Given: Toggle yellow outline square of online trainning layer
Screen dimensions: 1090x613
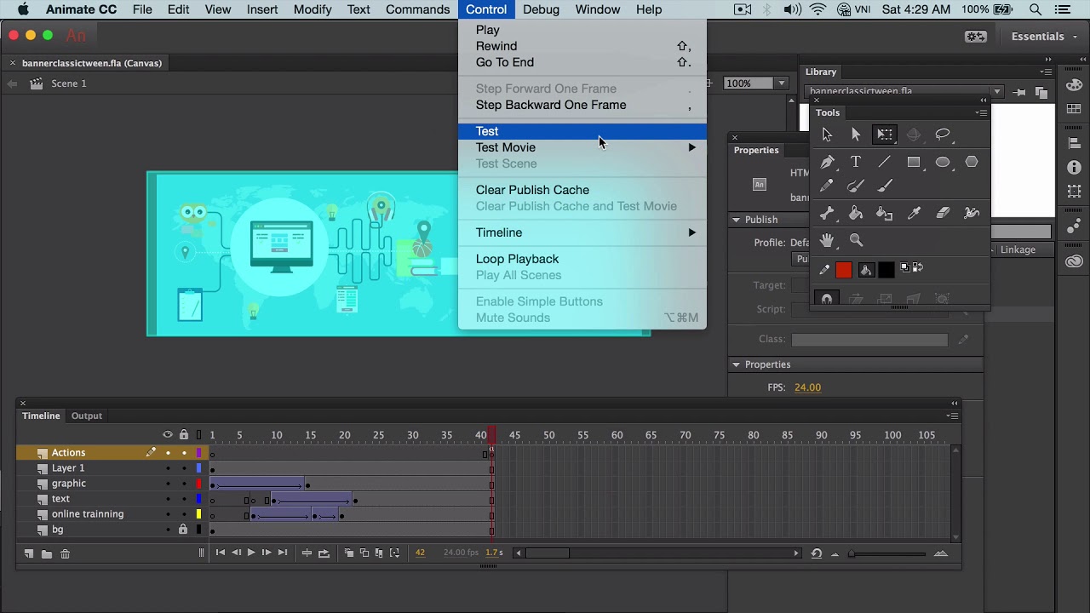Looking at the screenshot, I should pyautogui.click(x=199, y=514).
